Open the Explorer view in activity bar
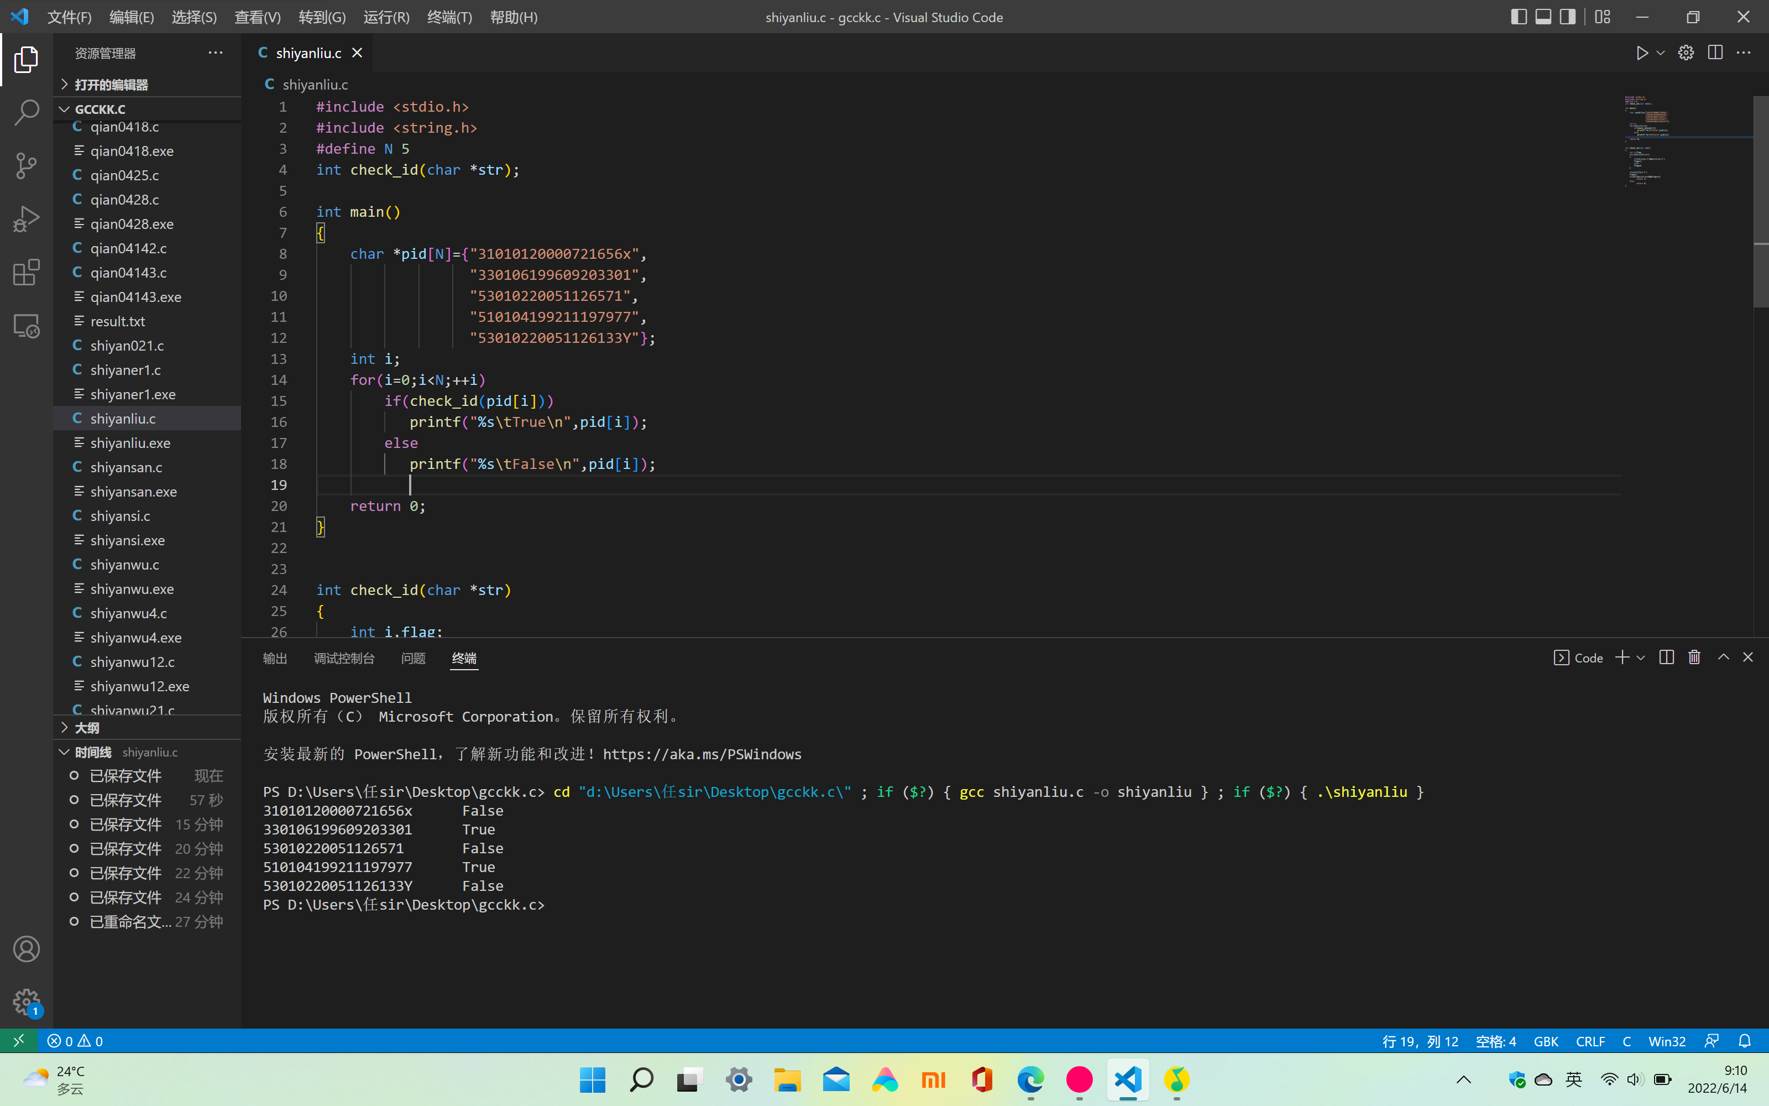The height and width of the screenshot is (1106, 1769). pos(27,59)
